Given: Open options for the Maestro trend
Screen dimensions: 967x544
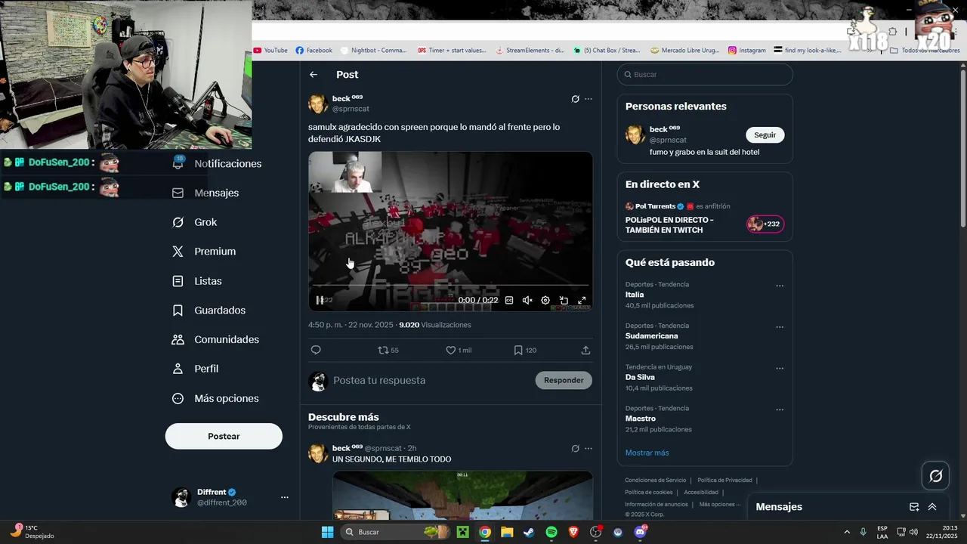Looking at the screenshot, I should tap(780, 410).
